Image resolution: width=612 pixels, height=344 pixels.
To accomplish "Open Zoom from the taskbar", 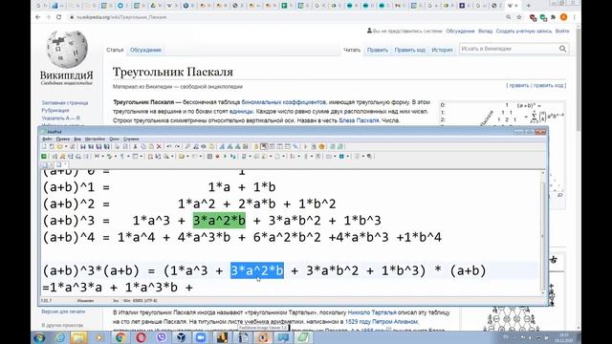I will (202, 337).
